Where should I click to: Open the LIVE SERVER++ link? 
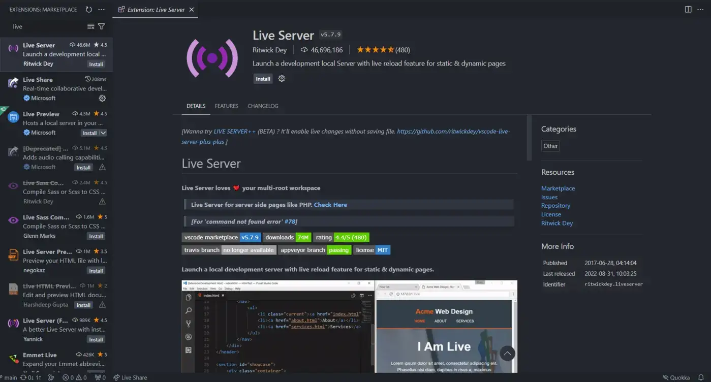[234, 131]
